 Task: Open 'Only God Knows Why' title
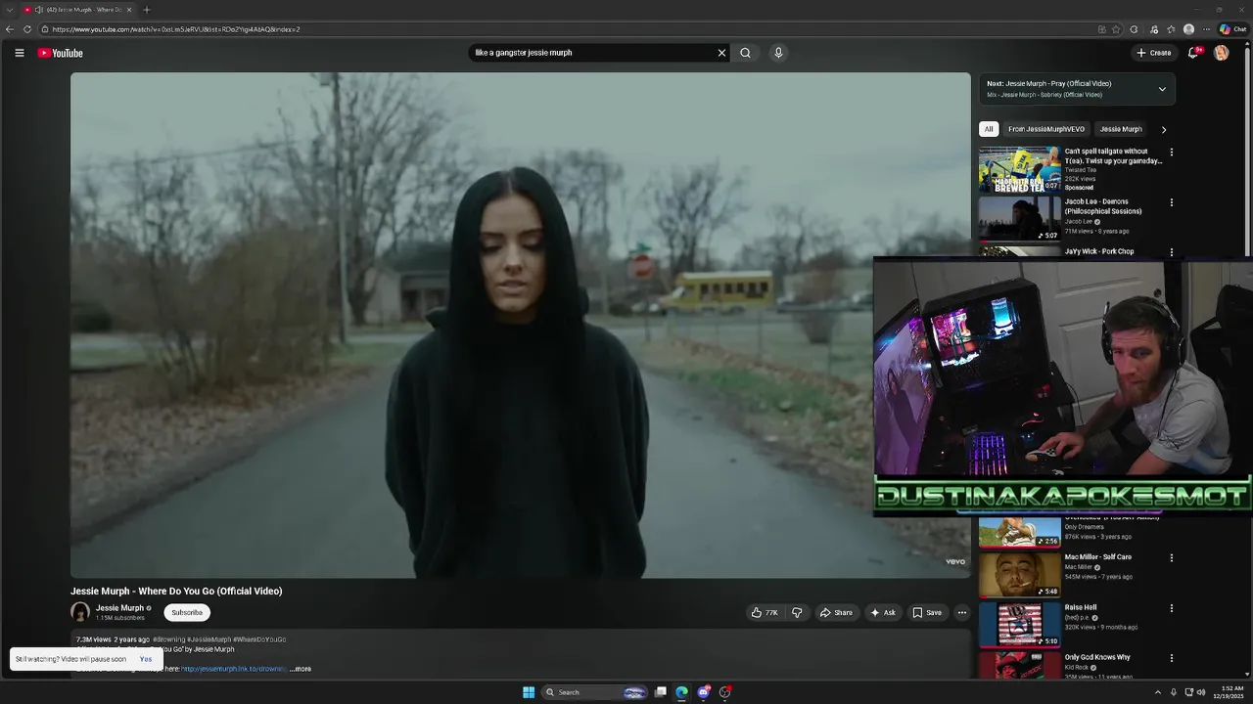pos(1097,657)
